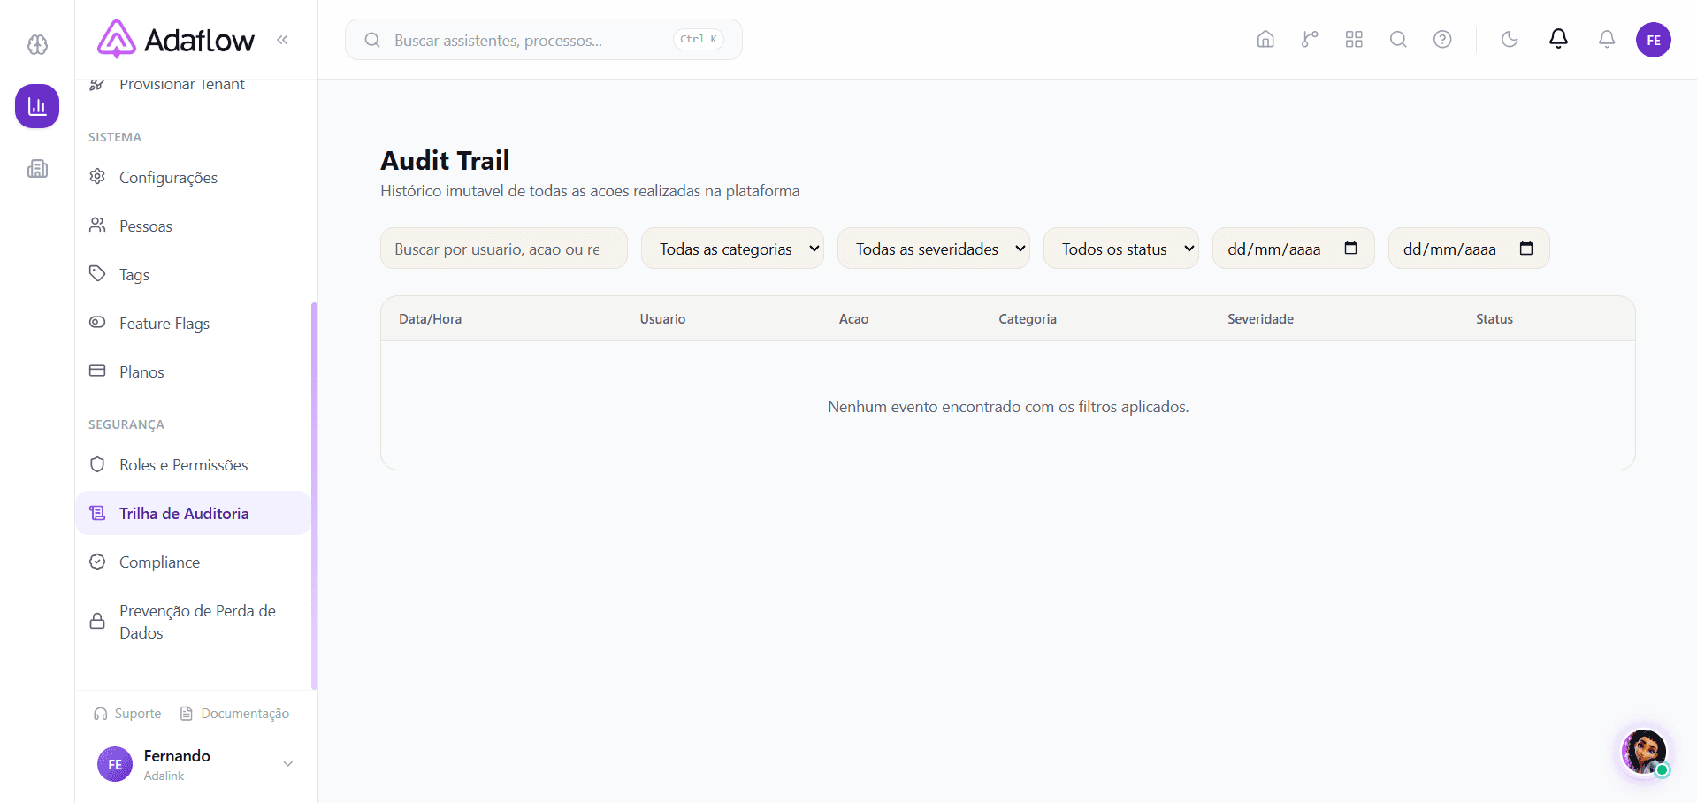Click the Feature Flags toggle icon

pyautogui.click(x=97, y=322)
